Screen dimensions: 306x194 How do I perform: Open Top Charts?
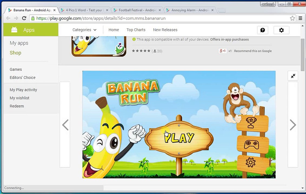136,30
